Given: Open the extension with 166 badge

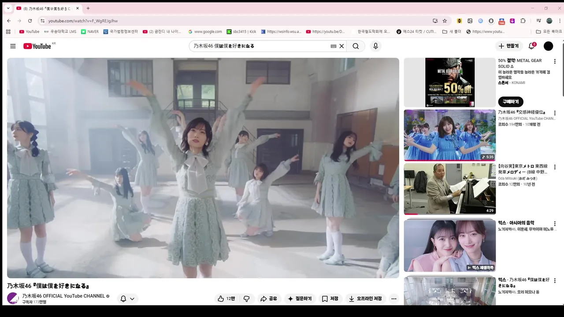Looking at the screenshot, I should [502, 21].
